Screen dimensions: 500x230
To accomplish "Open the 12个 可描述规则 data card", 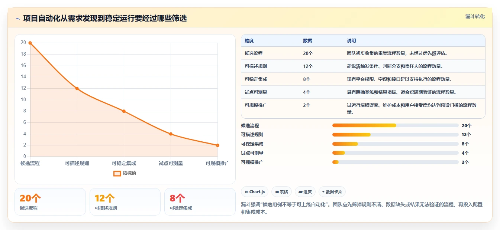I will (125, 202).
